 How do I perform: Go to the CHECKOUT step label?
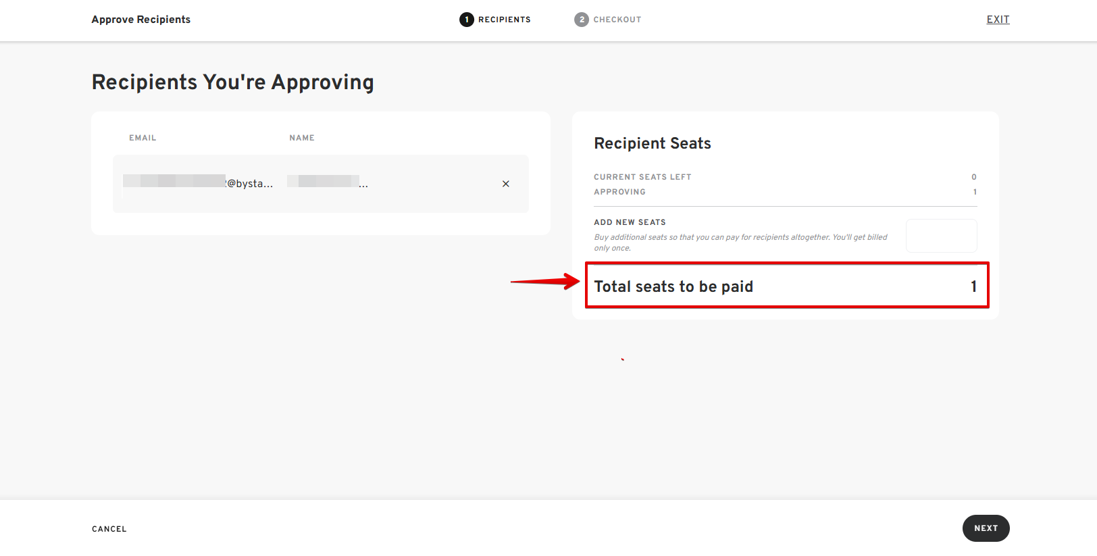(x=617, y=20)
